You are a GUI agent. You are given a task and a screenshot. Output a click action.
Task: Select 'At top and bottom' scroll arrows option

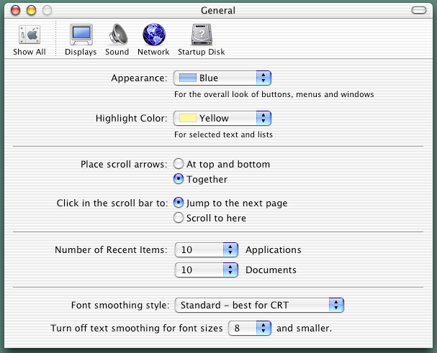[179, 164]
